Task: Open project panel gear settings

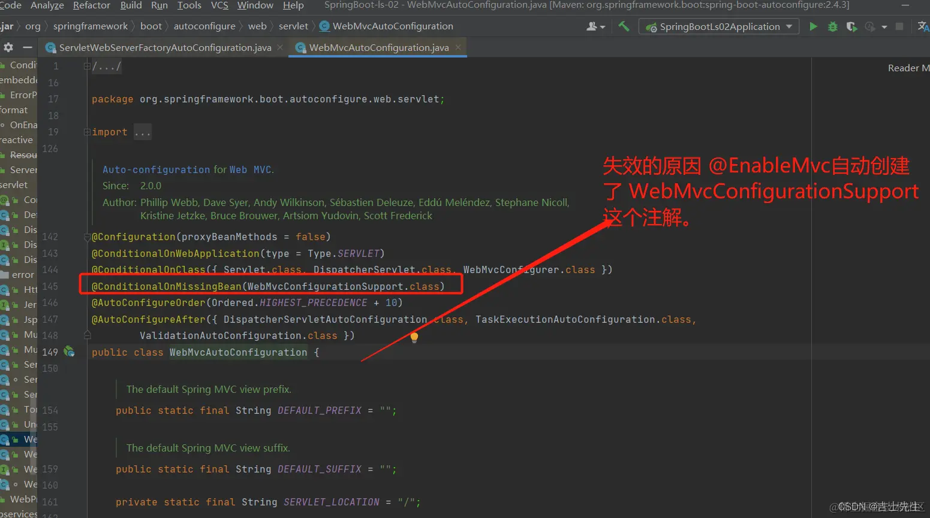Action: (8, 47)
